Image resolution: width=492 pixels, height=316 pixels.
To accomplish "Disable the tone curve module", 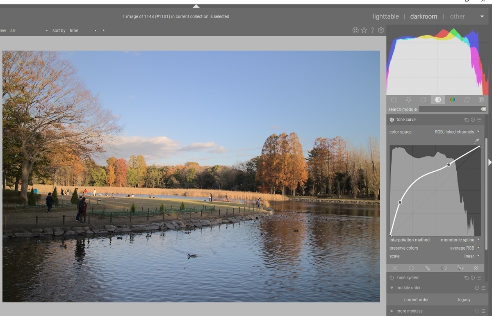I will tap(392, 120).
